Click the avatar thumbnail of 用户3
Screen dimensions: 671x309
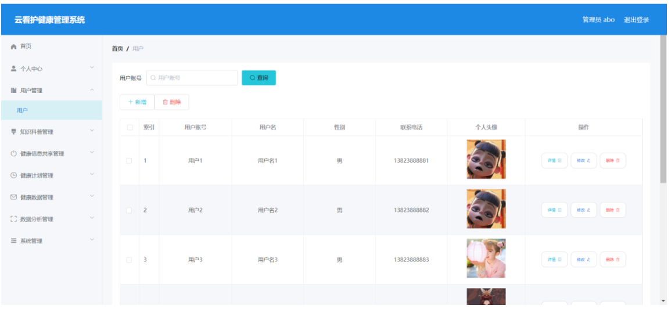(486, 258)
